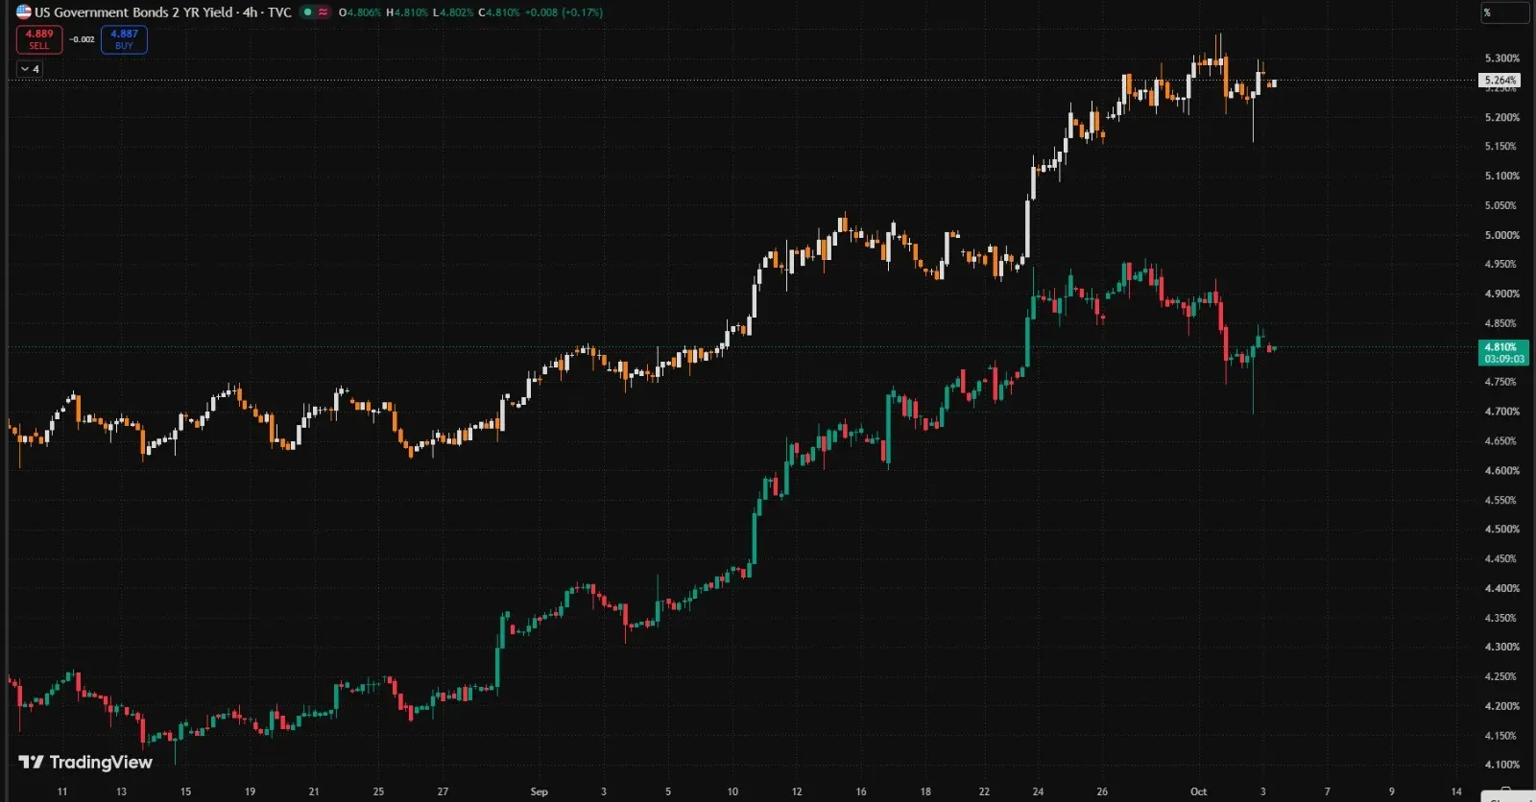Click the low value L4.802% in the header
Viewport: 1536px width, 802px height.
tap(453, 12)
